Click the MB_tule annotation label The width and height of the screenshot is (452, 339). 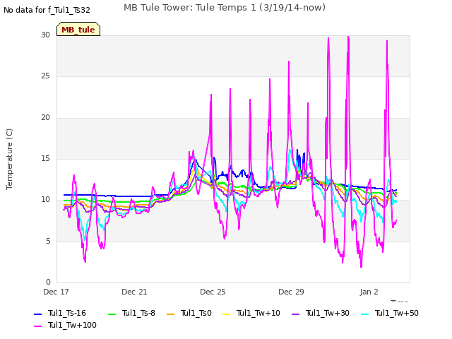point(78,30)
